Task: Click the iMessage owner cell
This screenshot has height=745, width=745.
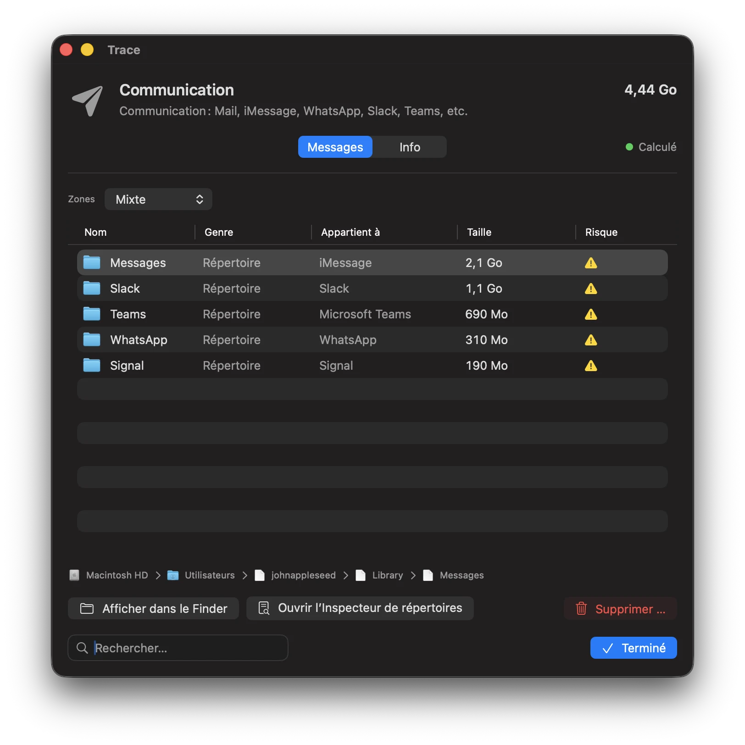Action: pos(345,263)
